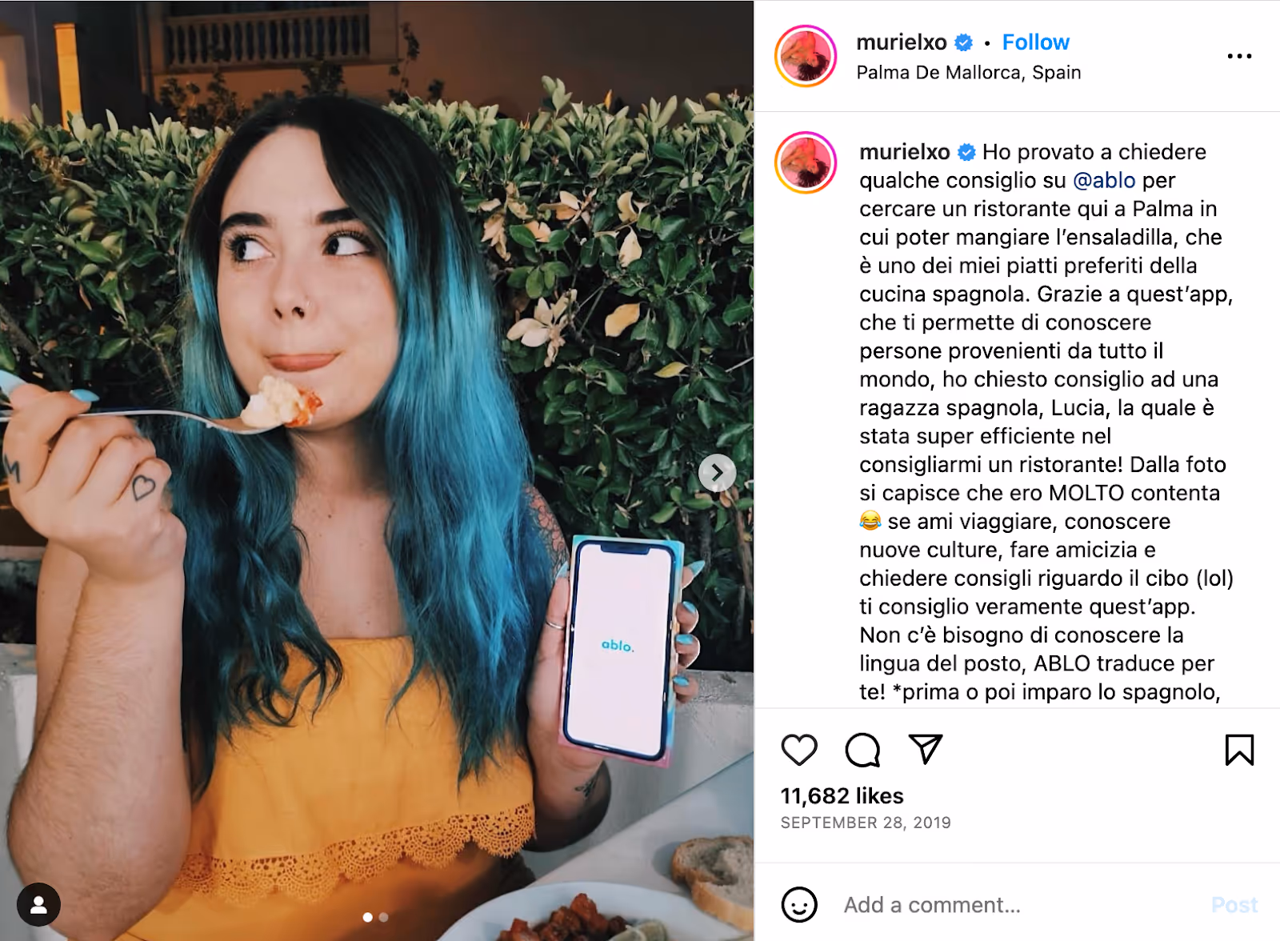Open the @ablo mention link
The image size is (1280, 941).
coord(1104,181)
